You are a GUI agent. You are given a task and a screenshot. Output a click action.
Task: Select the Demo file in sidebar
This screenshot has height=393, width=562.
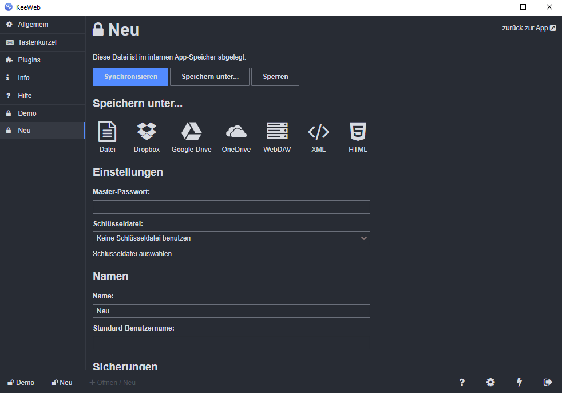(x=43, y=113)
